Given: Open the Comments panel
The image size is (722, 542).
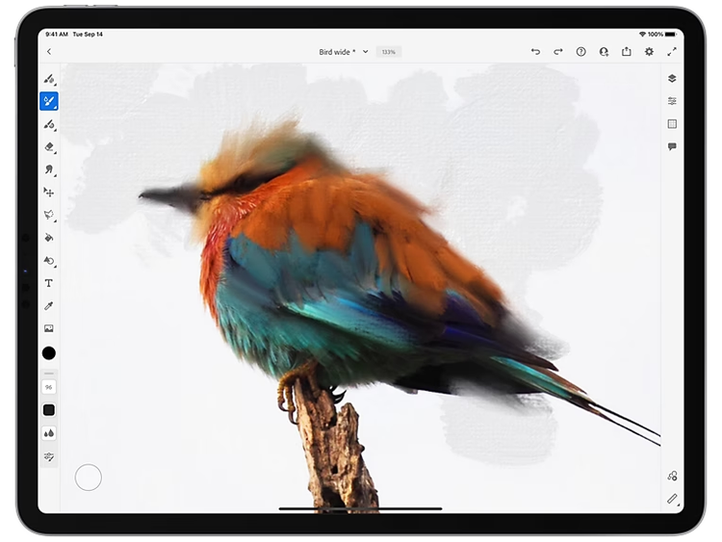Looking at the screenshot, I should (x=672, y=146).
